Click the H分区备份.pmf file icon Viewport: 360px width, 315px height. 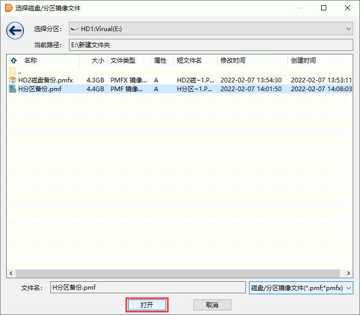(x=12, y=89)
